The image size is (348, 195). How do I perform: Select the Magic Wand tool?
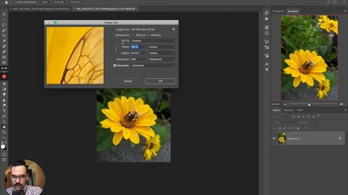[4, 30]
